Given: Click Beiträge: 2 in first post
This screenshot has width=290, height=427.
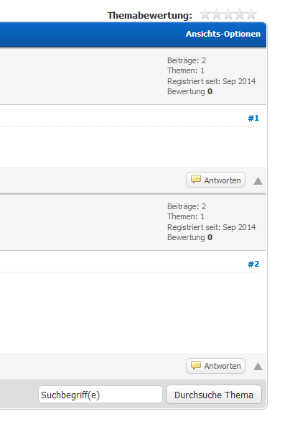Looking at the screenshot, I should point(187,60).
